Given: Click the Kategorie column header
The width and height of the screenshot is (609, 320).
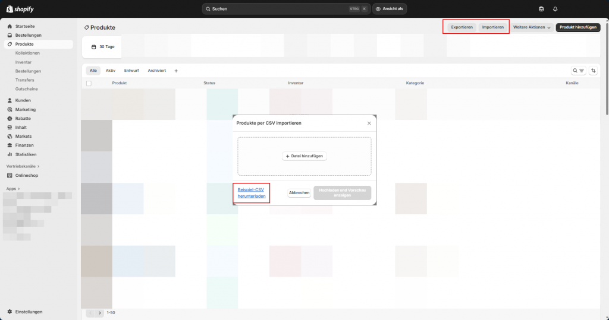Looking at the screenshot, I should coord(415,83).
